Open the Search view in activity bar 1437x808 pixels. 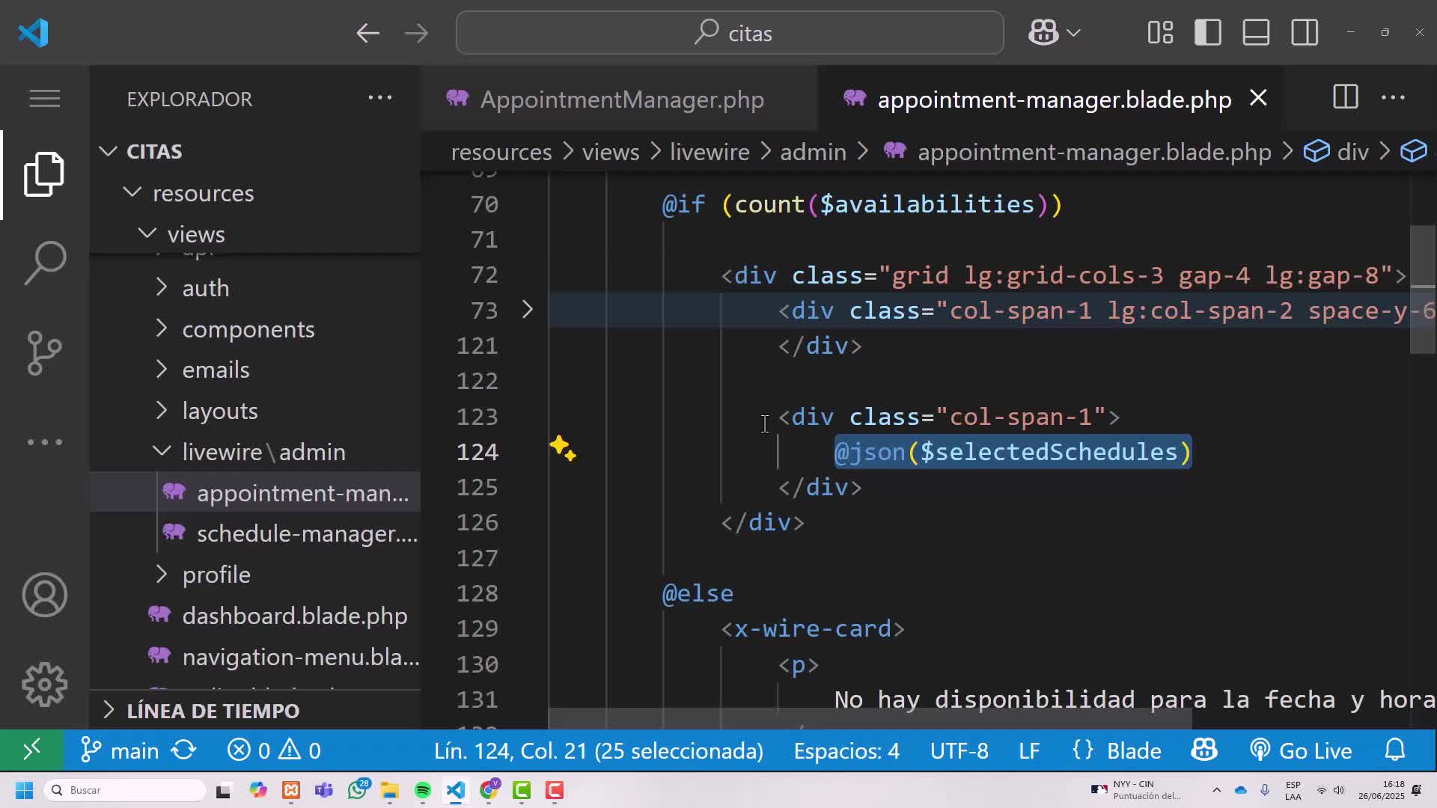coord(45,263)
